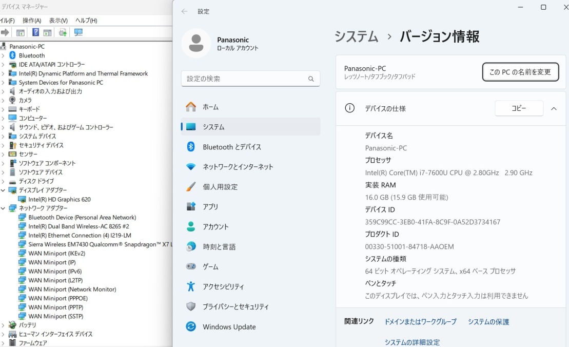
Task: Click the scan for hardware changes monitor icon
Action: tap(78, 32)
